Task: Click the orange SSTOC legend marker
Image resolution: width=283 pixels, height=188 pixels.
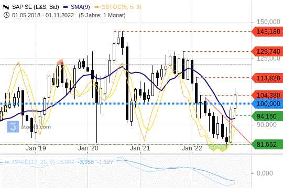Action: pos(97,7)
